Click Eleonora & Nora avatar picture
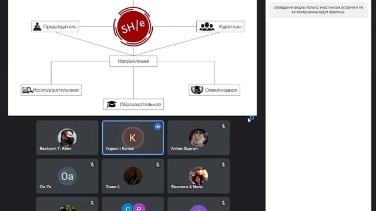 pos(199,176)
